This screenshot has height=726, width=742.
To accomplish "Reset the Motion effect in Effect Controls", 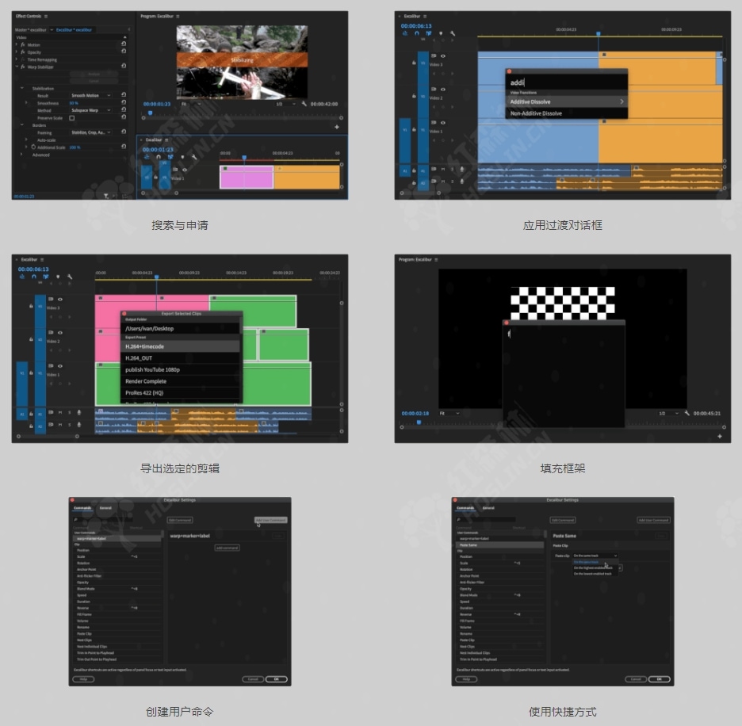I will pos(124,44).
